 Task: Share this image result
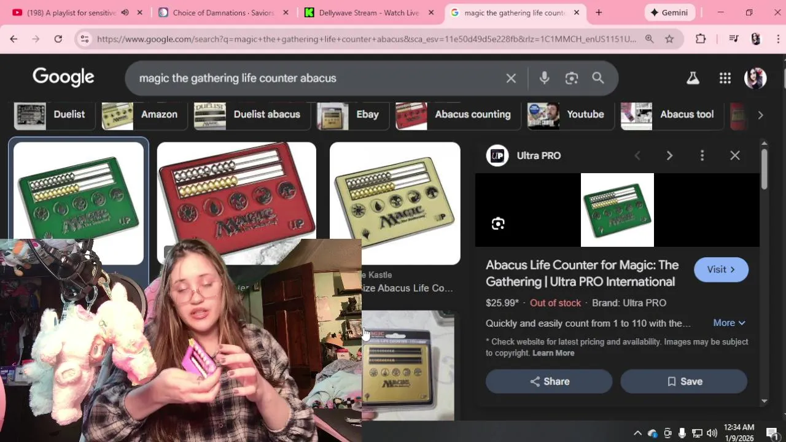(x=549, y=381)
